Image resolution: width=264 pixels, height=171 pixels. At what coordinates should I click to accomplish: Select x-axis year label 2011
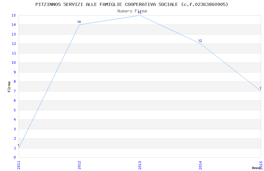(19, 165)
